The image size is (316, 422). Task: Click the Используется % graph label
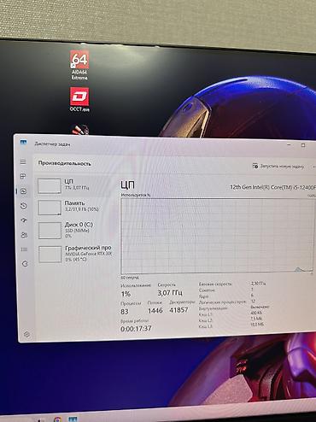pos(136,195)
